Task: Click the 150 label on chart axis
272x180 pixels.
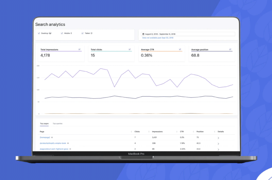Action: pyautogui.click(x=38, y=78)
